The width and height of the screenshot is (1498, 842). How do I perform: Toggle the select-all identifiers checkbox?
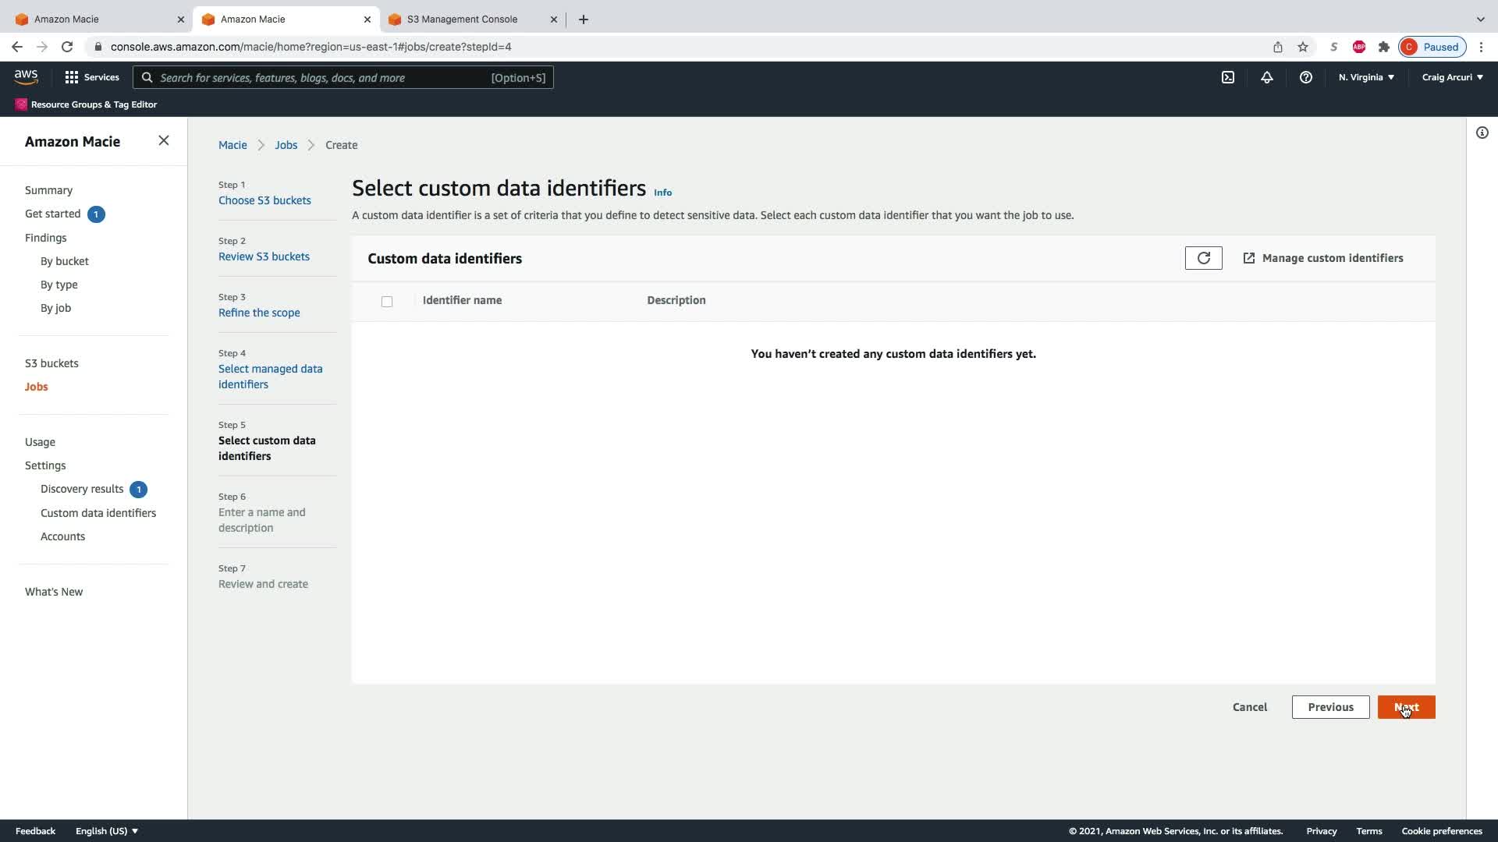point(387,302)
